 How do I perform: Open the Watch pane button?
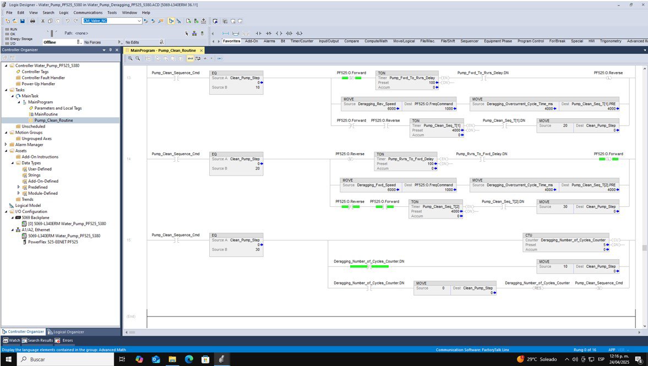click(x=12, y=340)
